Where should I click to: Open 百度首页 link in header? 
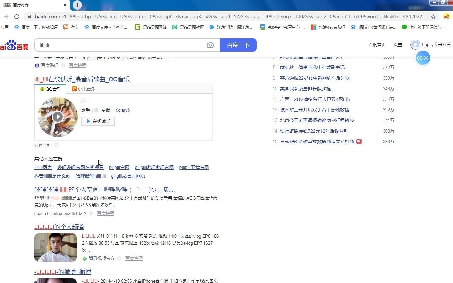377,45
